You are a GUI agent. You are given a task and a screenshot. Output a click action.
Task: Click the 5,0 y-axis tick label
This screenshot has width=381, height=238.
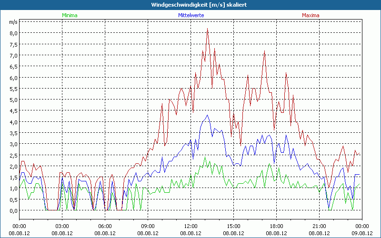click(x=14, y=100)
